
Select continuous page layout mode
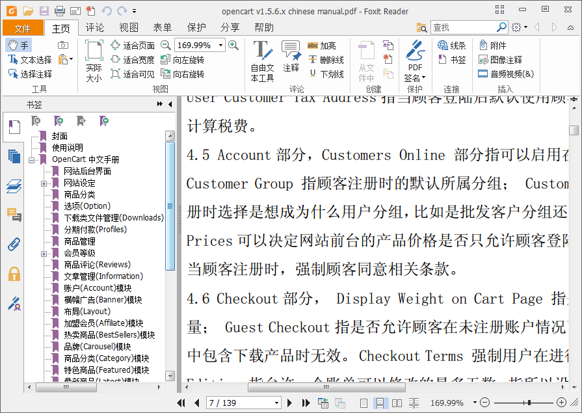point(380,403)
